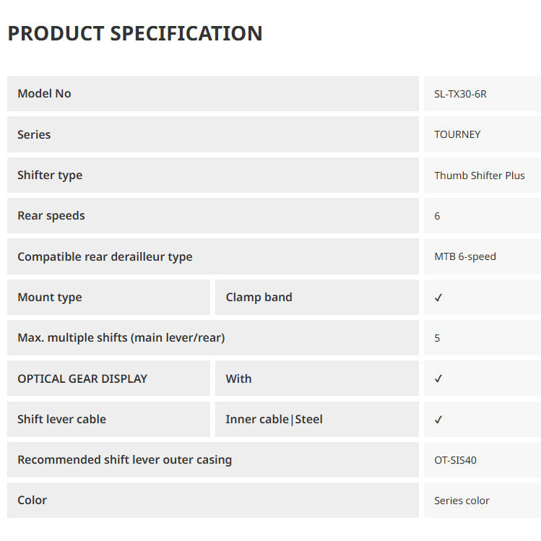The width and height of the screenshot is (541, 541).
Task: Click the Clamp band checkmark
Action: [x=438, y=298]
